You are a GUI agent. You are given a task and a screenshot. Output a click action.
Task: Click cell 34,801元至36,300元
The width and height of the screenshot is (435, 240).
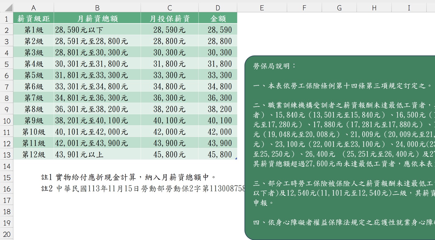coord(97,98)
